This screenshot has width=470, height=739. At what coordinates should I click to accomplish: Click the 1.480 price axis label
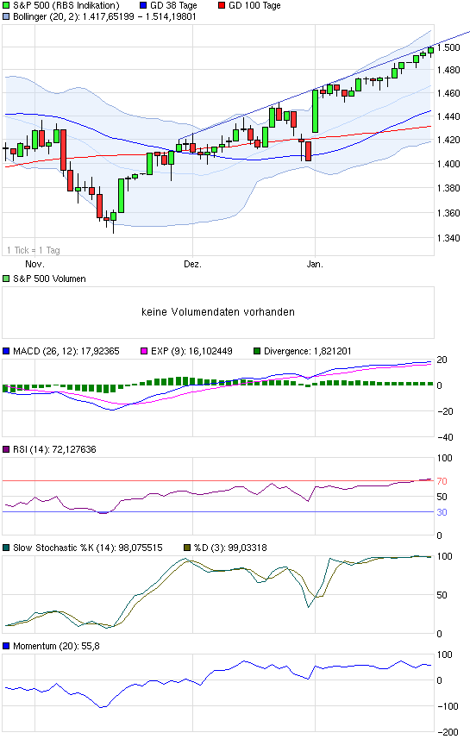(448, 70)
